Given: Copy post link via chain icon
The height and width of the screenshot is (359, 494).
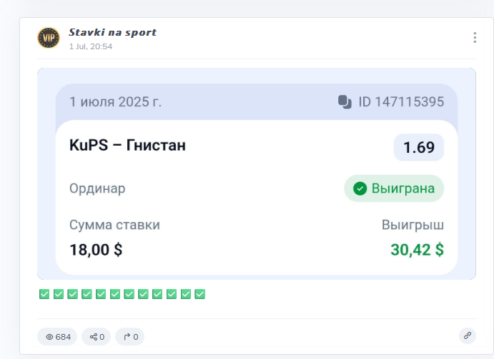Looking at the screenshot, I should tap(468, 335).
